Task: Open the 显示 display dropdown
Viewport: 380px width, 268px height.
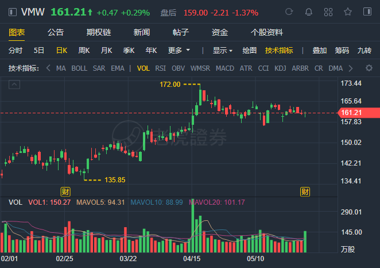Action: [x=222, y=51]
